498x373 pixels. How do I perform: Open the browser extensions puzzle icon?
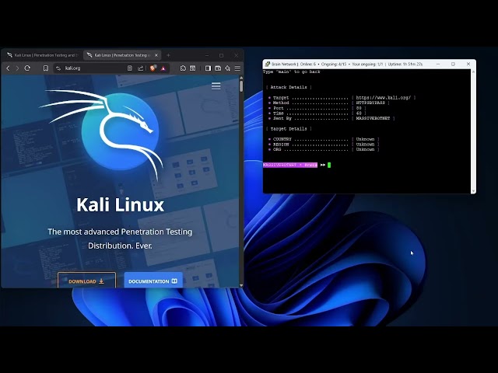click(x=183, y=68)
